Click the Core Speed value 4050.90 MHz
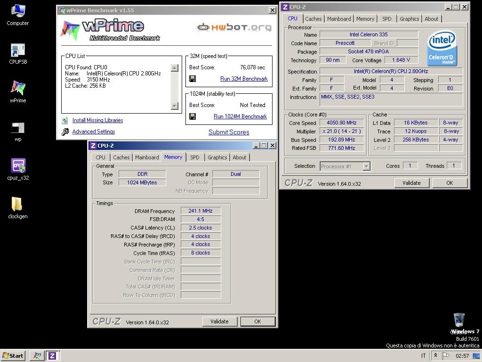482x362 pixels. click(x=342, y=123)
